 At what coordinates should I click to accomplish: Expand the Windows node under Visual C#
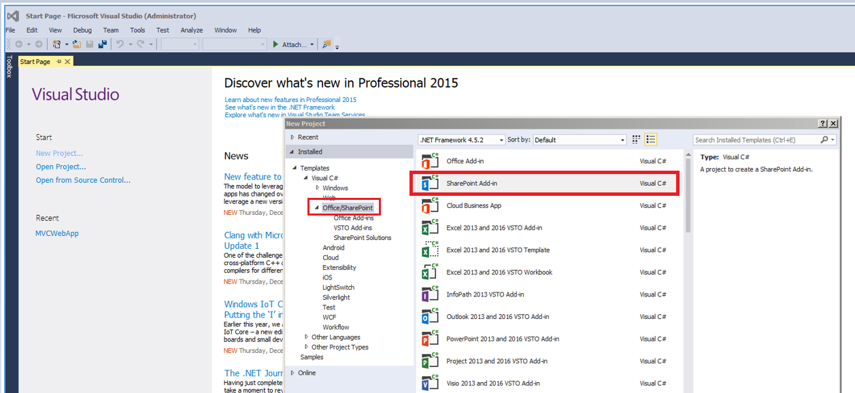(x=317, y=188)
